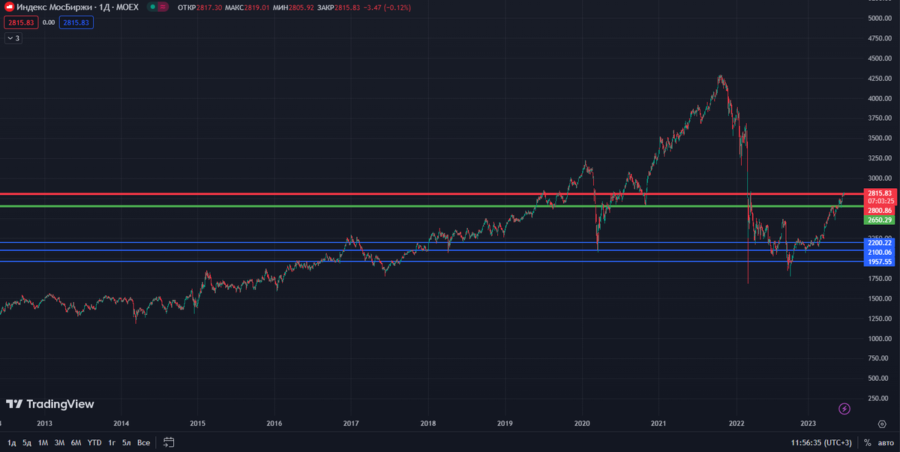Click the 2013 label on time axis
Image resolution: width=900 pixels, height=452 pixels.
44,424
